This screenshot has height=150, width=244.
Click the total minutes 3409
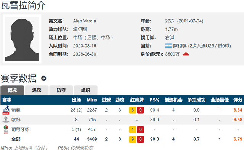pos(92,139)
